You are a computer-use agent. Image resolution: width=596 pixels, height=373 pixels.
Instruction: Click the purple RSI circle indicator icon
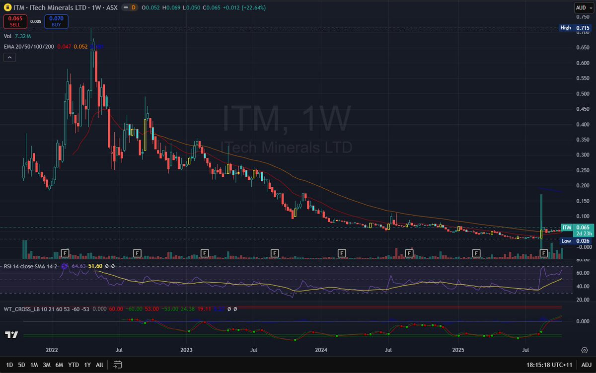coord(66,266)
